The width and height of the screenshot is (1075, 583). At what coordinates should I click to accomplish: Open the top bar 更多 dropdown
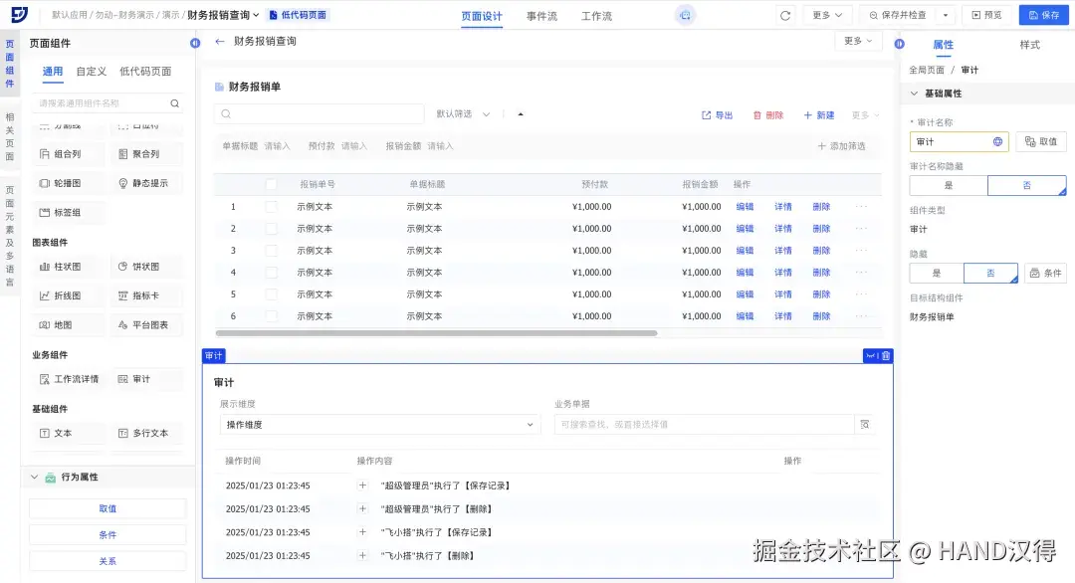pyautogui.click(x=827, y=15)
